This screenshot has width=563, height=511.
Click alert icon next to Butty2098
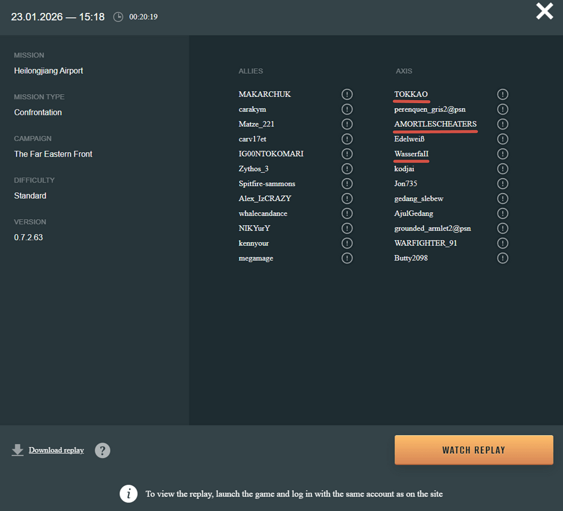point(503,258)
